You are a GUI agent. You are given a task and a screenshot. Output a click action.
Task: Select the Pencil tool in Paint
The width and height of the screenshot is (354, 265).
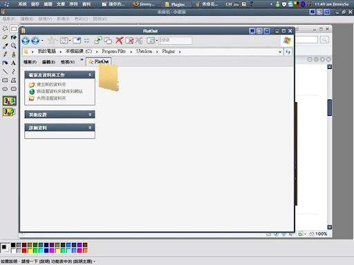tap(5, 55)
